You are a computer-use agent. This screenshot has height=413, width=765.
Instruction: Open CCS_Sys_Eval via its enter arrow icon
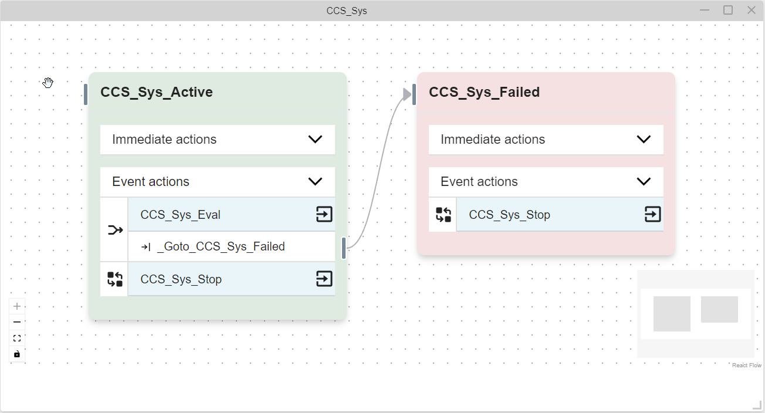(324, 214)
